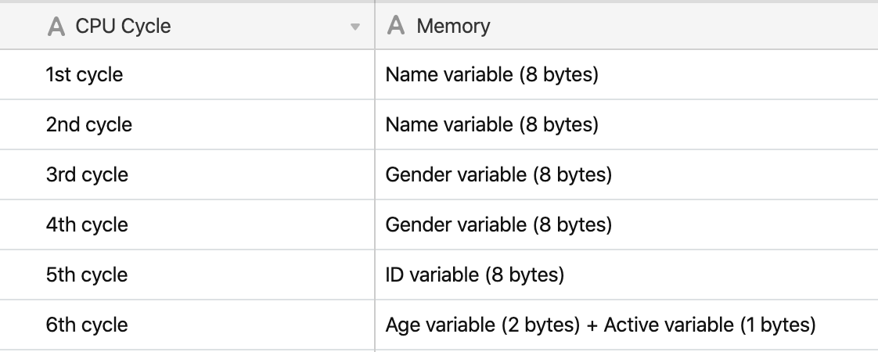This screenshot has height=352, width=878.
Task: Open the CPU Cycle column dropdown arrow
Action: [354, 27]
